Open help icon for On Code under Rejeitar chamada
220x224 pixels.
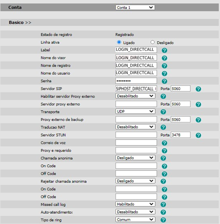point(164,189)
